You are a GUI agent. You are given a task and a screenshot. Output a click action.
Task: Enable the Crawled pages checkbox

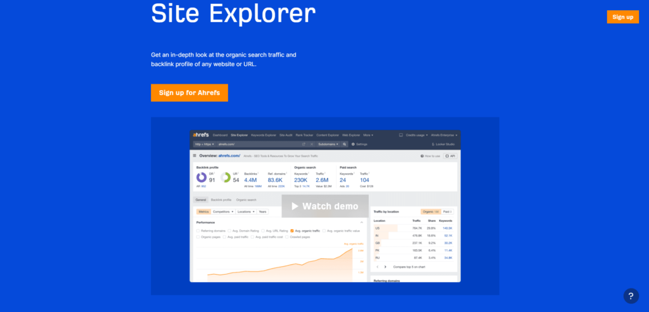[x=287, y=237]
